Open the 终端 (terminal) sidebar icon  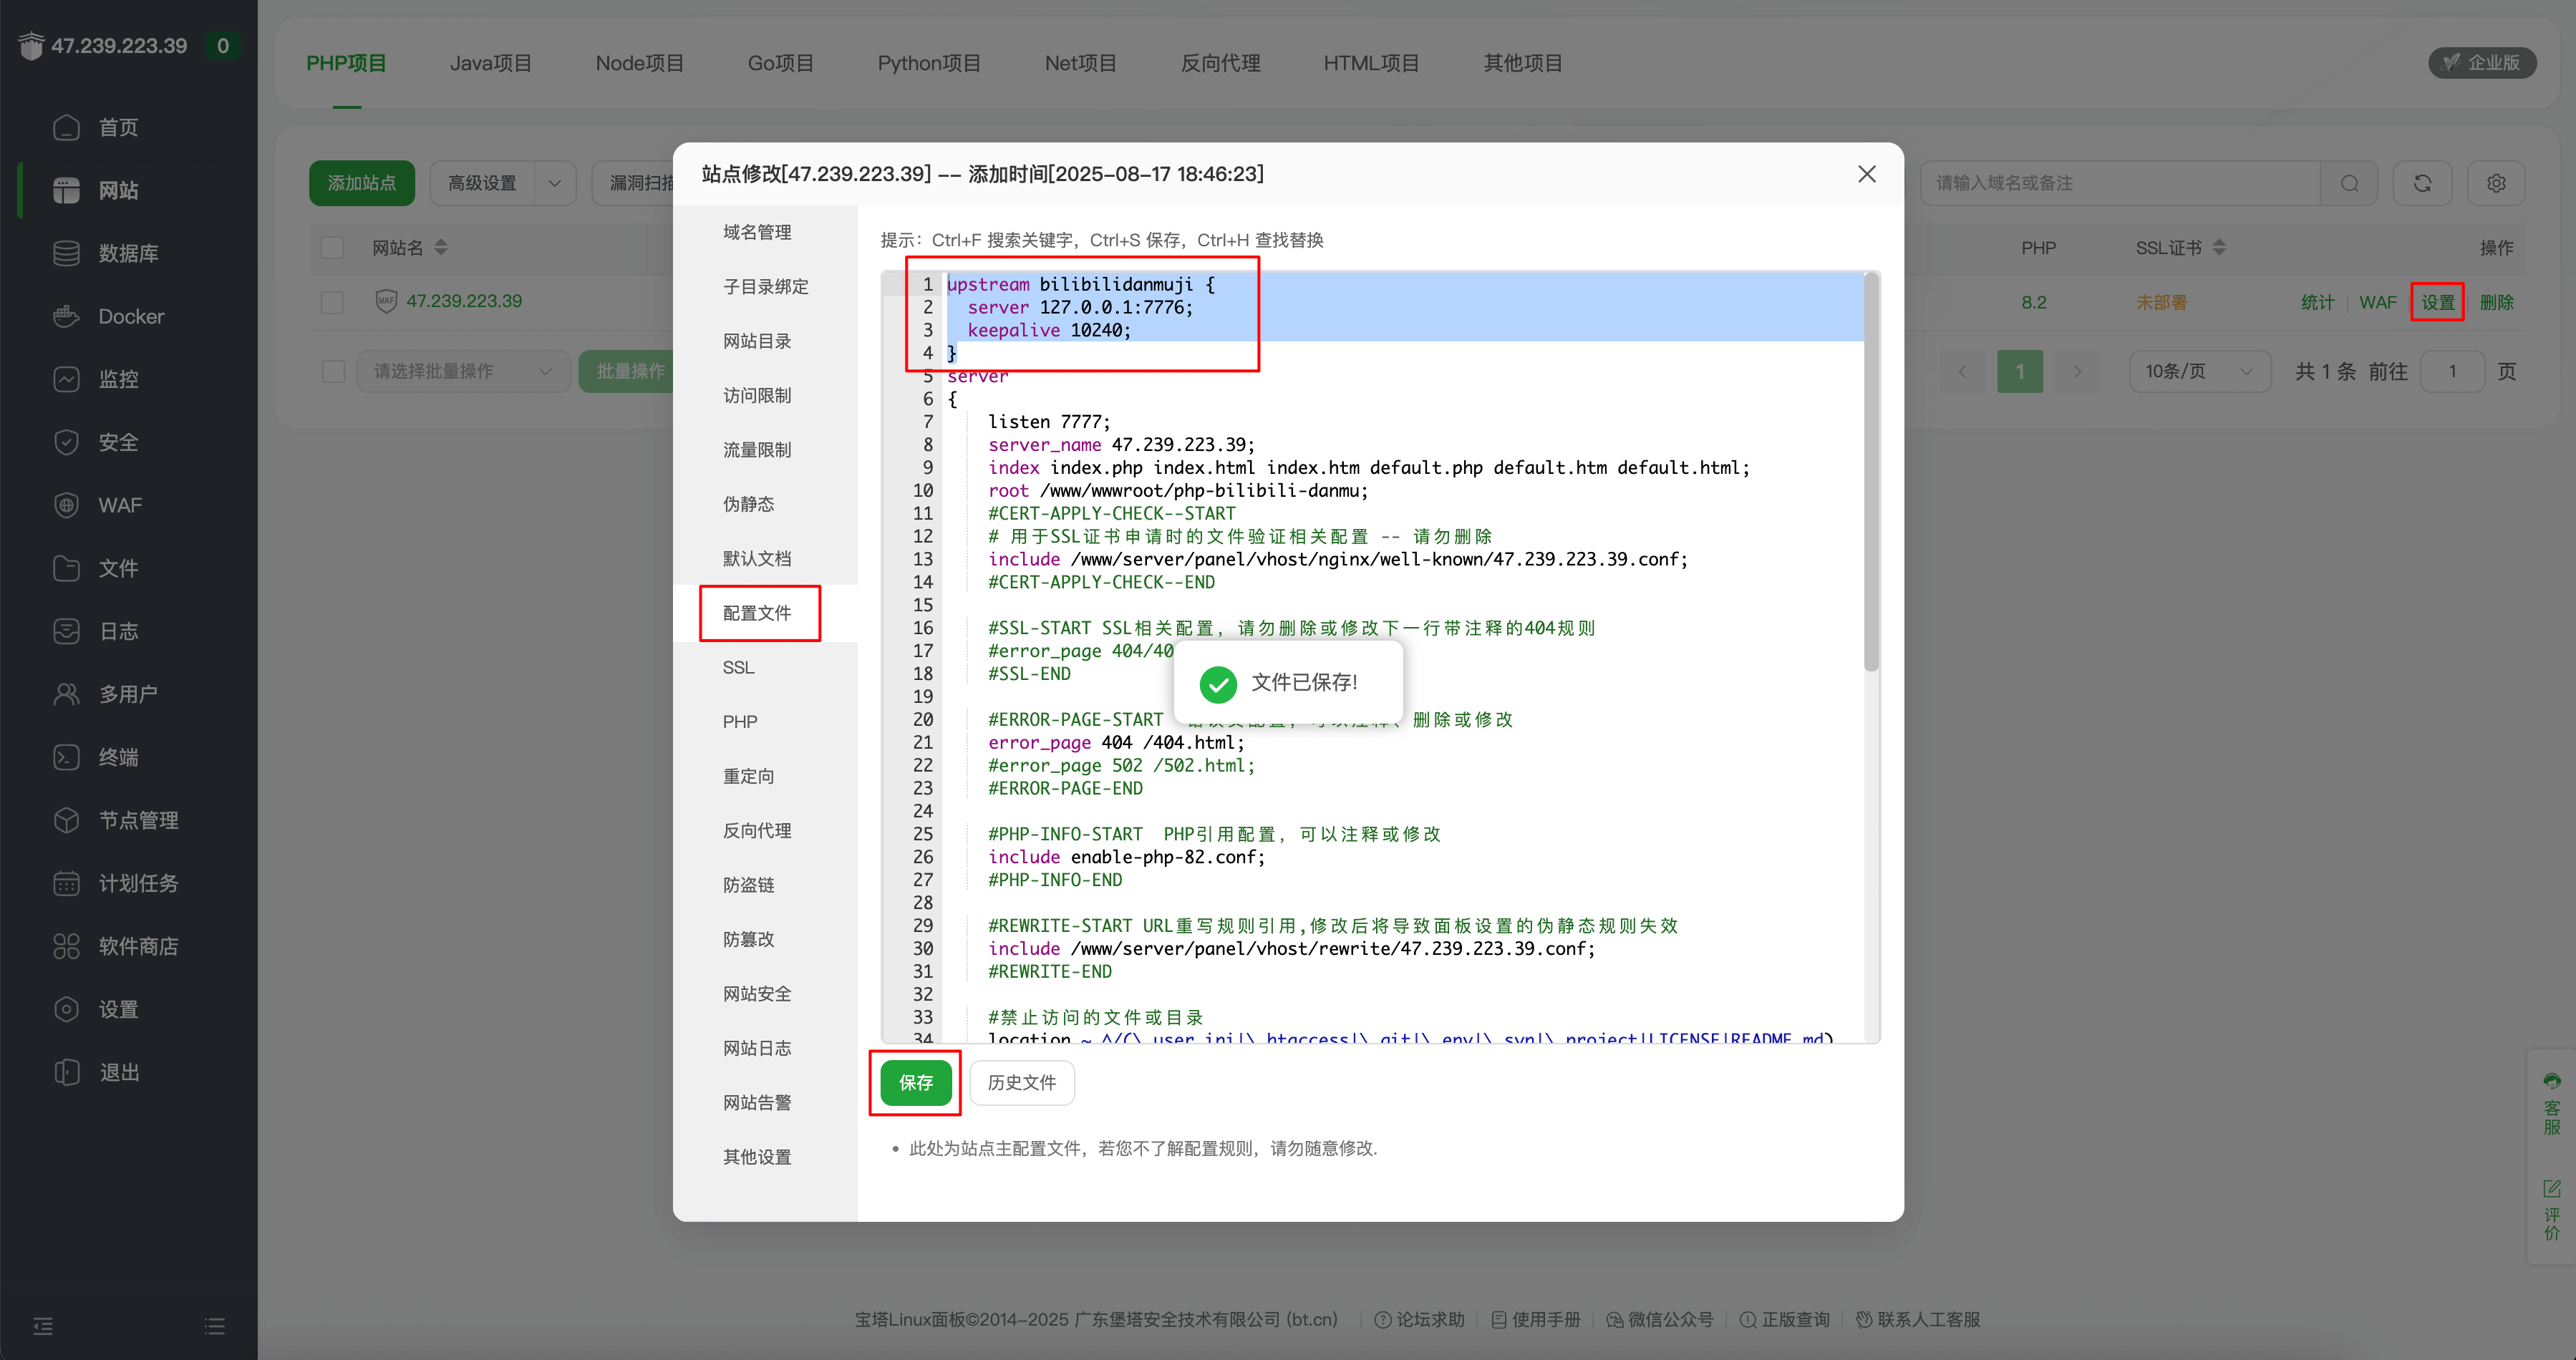(x=66, y=757)
